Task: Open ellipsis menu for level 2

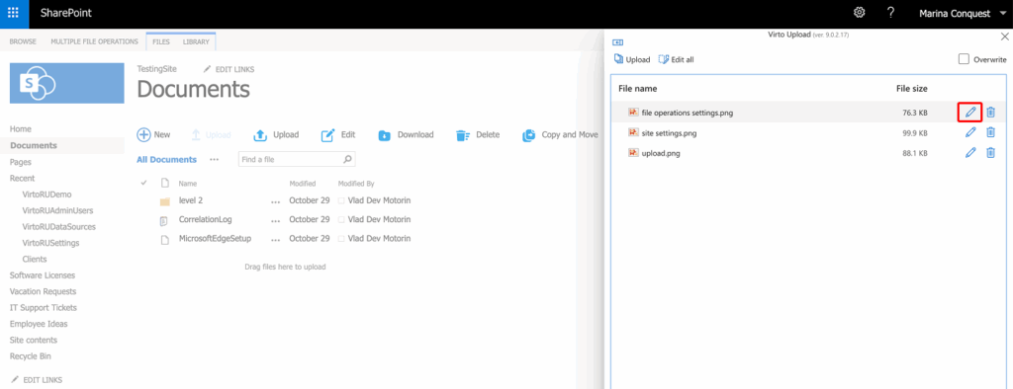Action: 276,201
